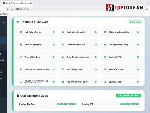150x113 pixels.
Task: Focus the address bar URL
Action: pos(20,9)
